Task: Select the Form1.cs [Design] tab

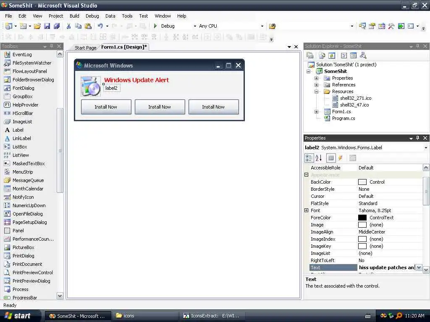Action: tap(124, 47)
